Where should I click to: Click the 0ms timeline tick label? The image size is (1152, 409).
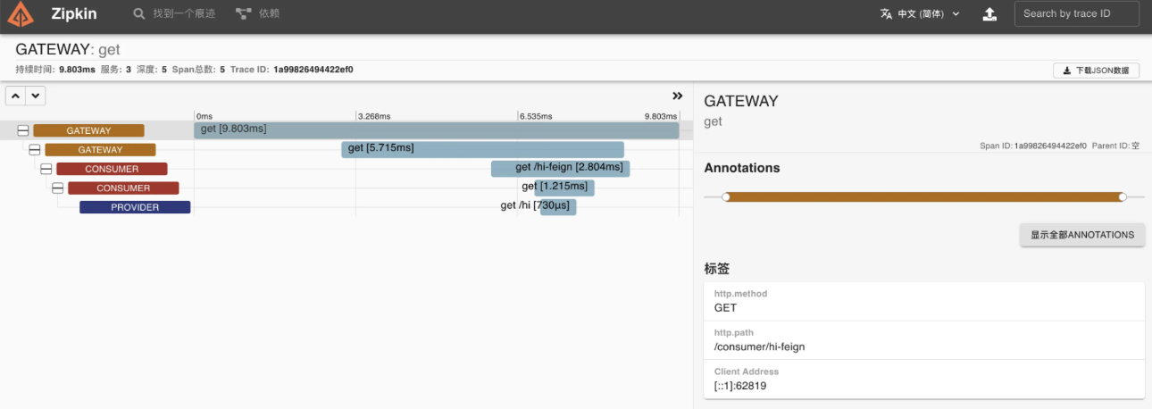click(205, 116)
